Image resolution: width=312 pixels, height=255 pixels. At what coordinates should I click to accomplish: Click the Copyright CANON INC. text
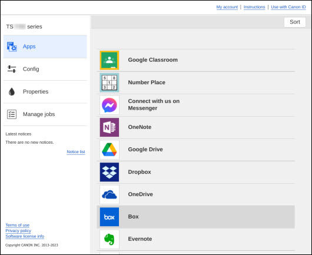point(32,245)
